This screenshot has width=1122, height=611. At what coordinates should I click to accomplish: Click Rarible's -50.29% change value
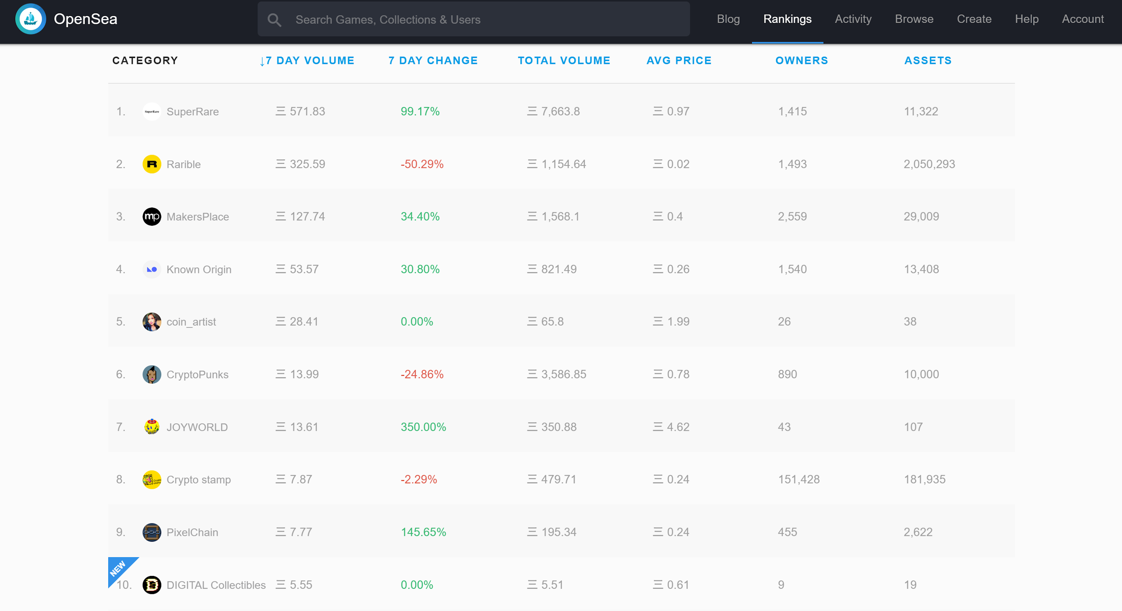pyautogui.click(x=422, y=164)
